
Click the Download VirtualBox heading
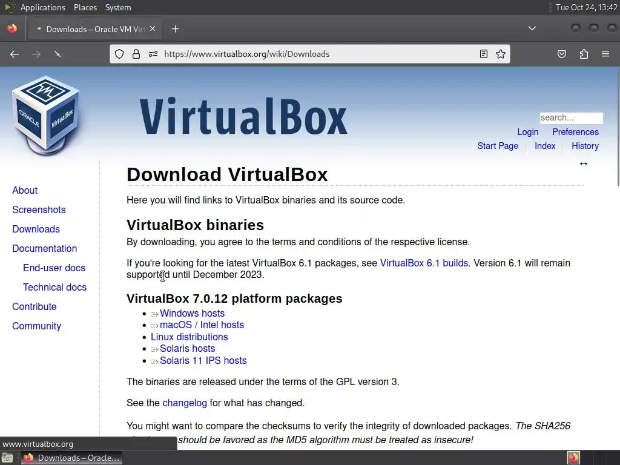pyautogui.click(x=228, y=175)
